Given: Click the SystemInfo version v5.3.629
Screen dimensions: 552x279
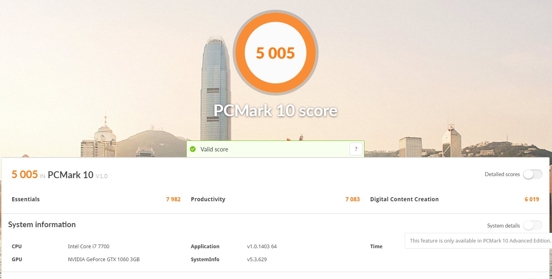Looking at the screenshot, I should coord(257,260).
